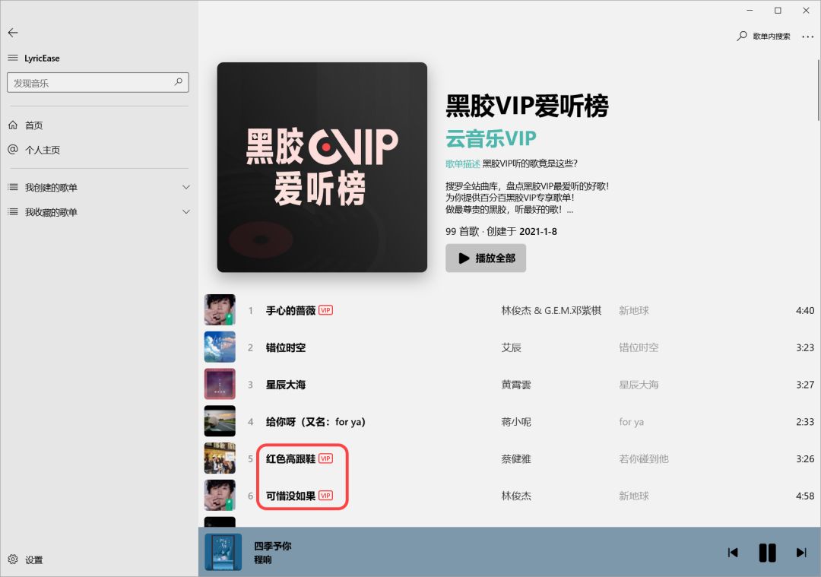821x577 pixels.
Task: Select song title 可惜没如果
Action: (x=290, y=496)
